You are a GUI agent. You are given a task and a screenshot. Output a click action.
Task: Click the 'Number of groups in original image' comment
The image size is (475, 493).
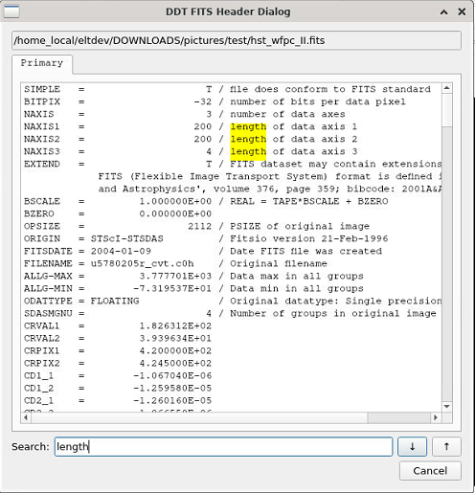point(333,313)
